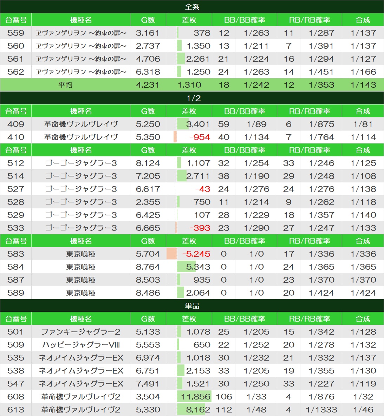
Task: Click machine number 584 cell
Action: (16, 267)
